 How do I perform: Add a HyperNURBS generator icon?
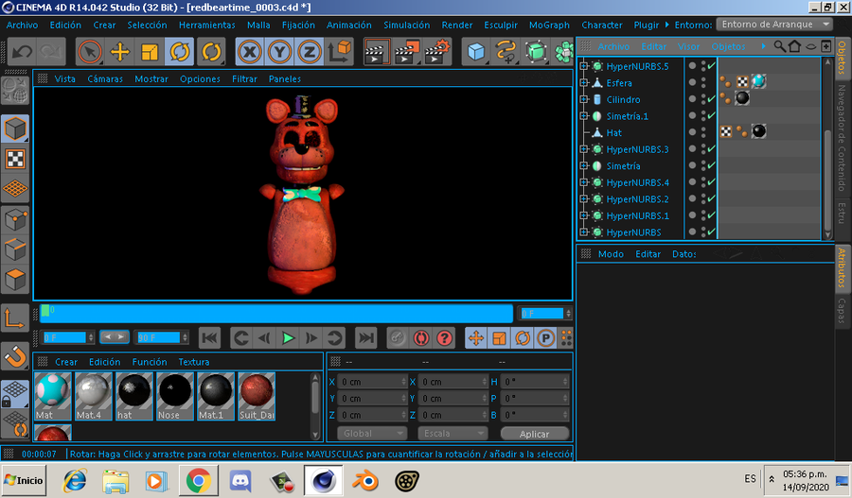coord(536,52)
